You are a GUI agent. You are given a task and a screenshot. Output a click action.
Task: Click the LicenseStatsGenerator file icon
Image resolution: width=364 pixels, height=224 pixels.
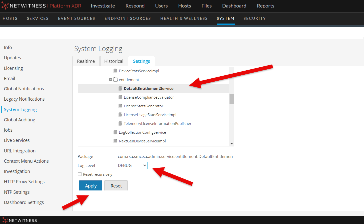pos(120,106)
